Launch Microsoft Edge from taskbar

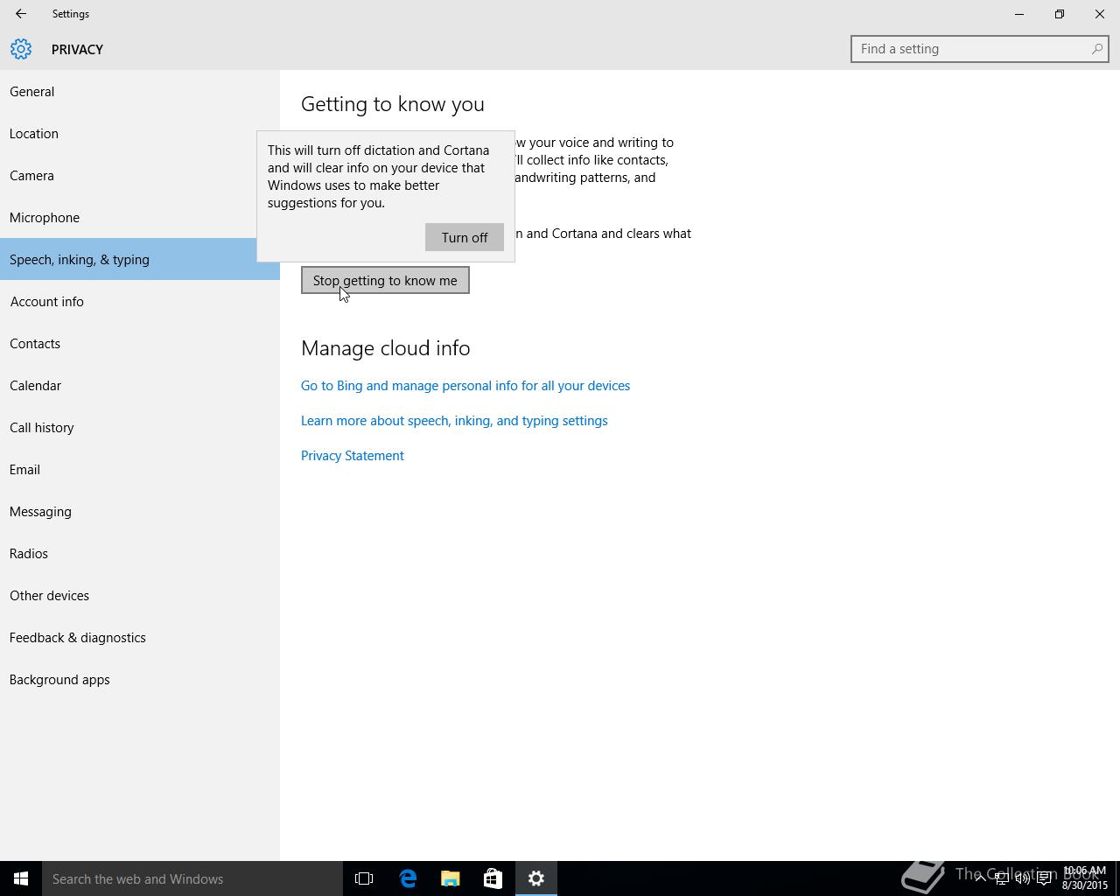pyautogui.click(x=408, y=878)
